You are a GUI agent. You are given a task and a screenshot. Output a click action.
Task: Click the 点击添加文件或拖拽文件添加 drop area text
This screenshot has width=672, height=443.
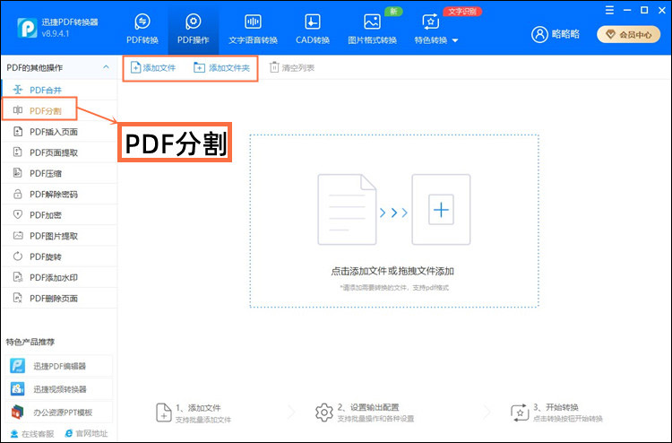(392, 271)
